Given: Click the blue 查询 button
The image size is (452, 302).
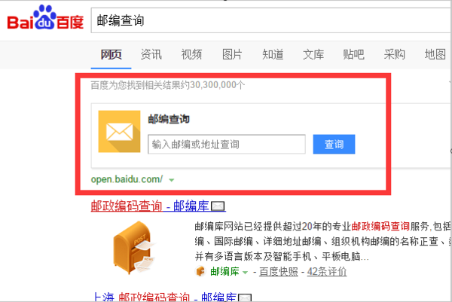Looking at the screenshot, I should pos(334,144).
